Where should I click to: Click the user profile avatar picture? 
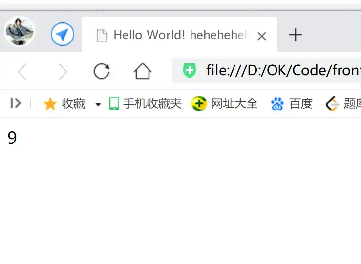(x=20, y=31)
